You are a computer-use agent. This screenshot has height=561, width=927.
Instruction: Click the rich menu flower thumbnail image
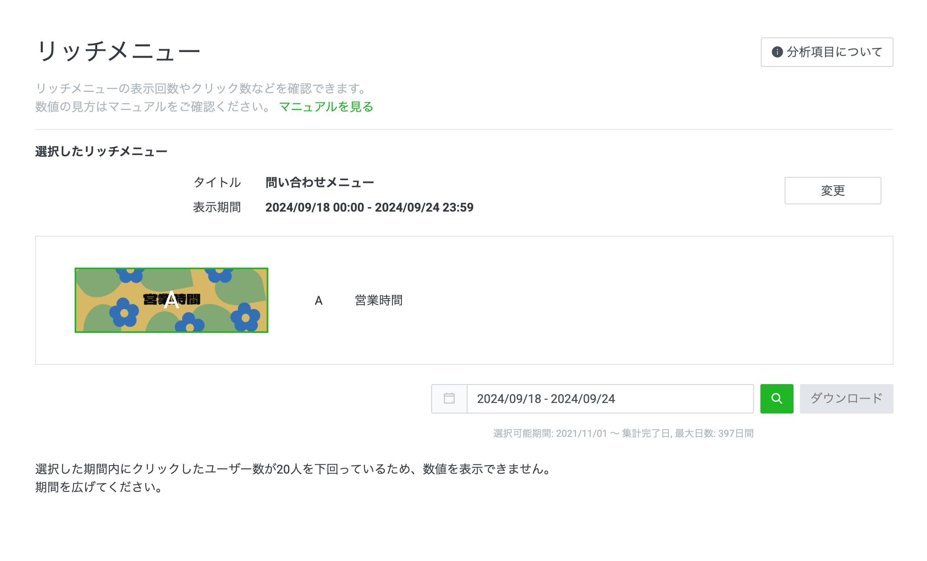[171, 300]
